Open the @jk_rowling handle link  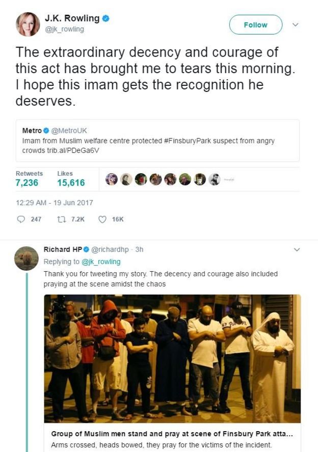[x=65, y=29]
